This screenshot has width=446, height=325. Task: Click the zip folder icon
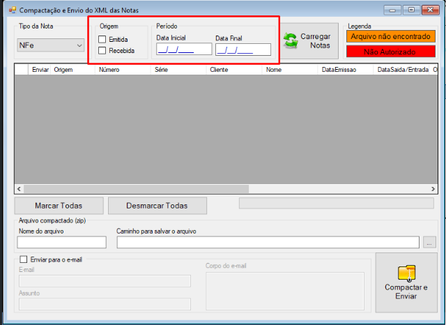(406, 273)
